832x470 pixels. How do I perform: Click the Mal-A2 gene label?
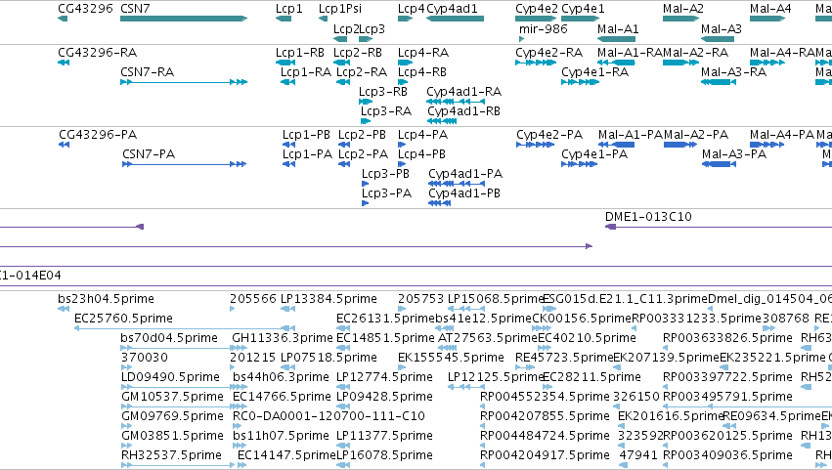682,9
